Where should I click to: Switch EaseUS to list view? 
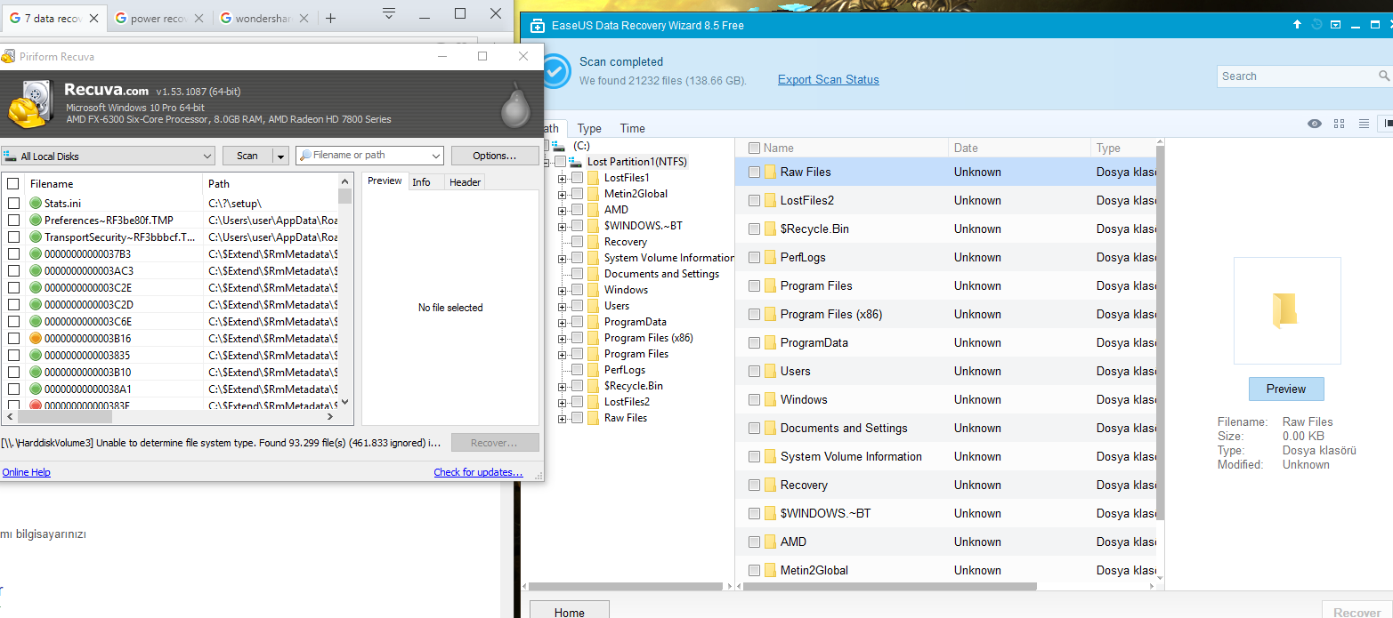1364,124
